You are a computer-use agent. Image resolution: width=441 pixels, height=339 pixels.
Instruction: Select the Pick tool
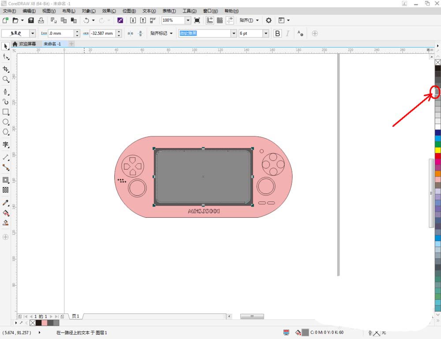coord(6,46)
